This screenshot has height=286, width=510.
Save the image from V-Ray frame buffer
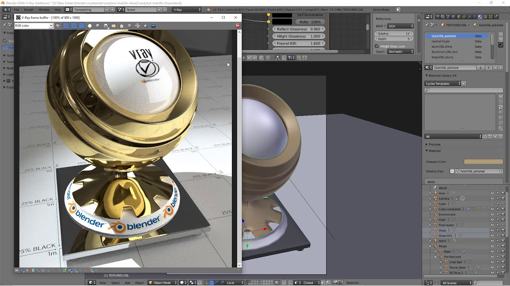[x=106, y=26]
